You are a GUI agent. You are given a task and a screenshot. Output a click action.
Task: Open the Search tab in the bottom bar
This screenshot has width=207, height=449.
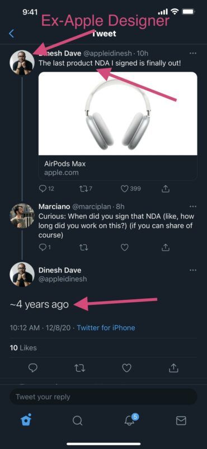[x=77, y=420]
